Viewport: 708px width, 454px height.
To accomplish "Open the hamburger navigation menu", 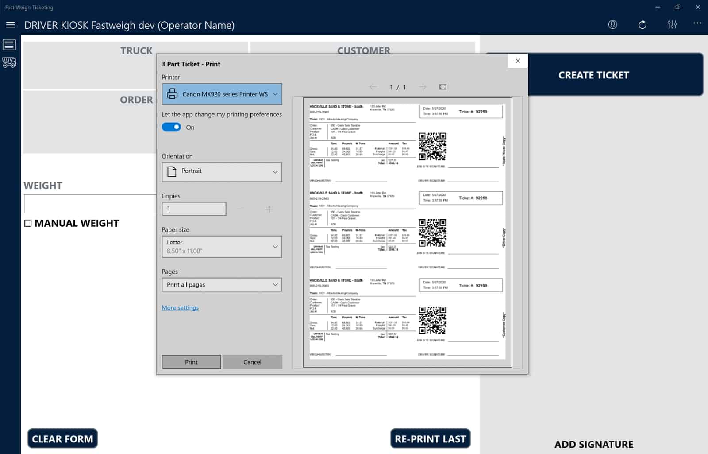I will [10, 25].
